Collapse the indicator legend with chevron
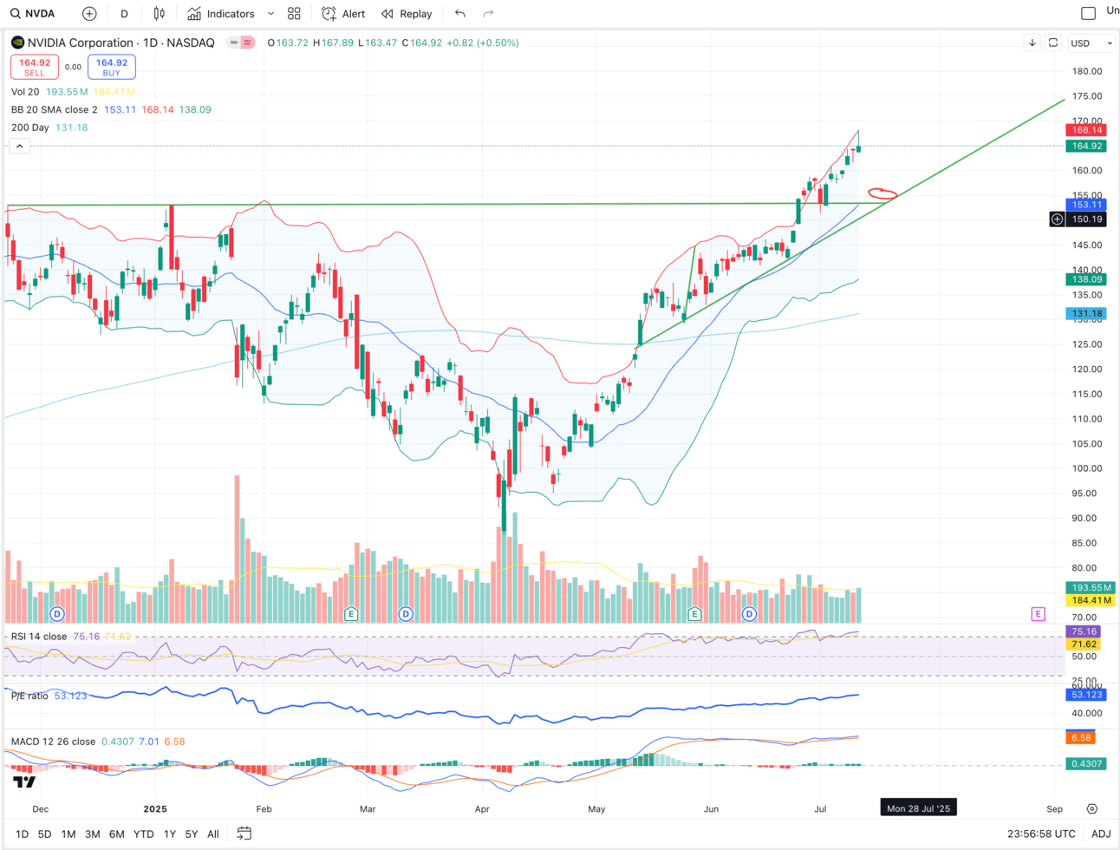1120x850 pixels. (20, 146)
